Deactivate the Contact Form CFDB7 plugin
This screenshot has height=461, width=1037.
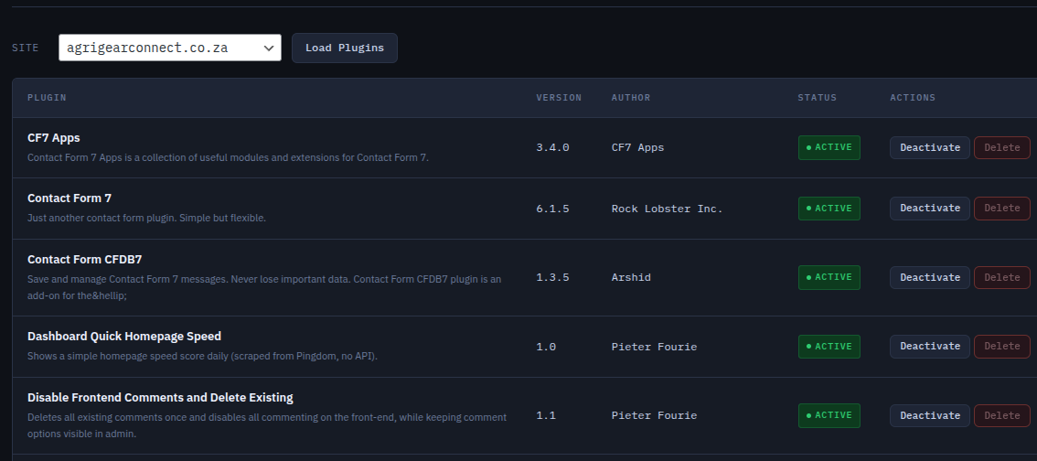tap(930, 278)
